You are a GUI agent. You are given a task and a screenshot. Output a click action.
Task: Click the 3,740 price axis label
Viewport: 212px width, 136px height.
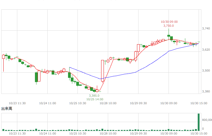click(x=206, y=28)
